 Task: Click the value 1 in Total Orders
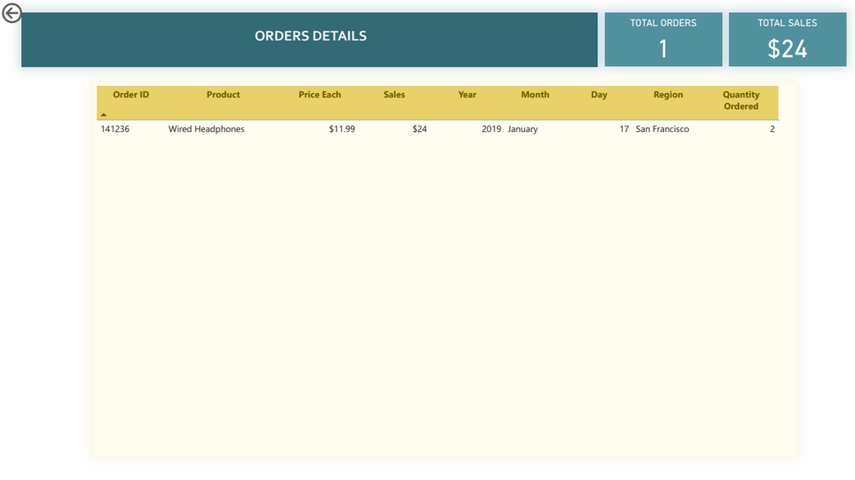coord(663,48)
